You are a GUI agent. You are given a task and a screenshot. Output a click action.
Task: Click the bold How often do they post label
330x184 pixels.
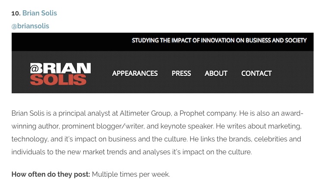pyautogui.click(x=51, y=175)
